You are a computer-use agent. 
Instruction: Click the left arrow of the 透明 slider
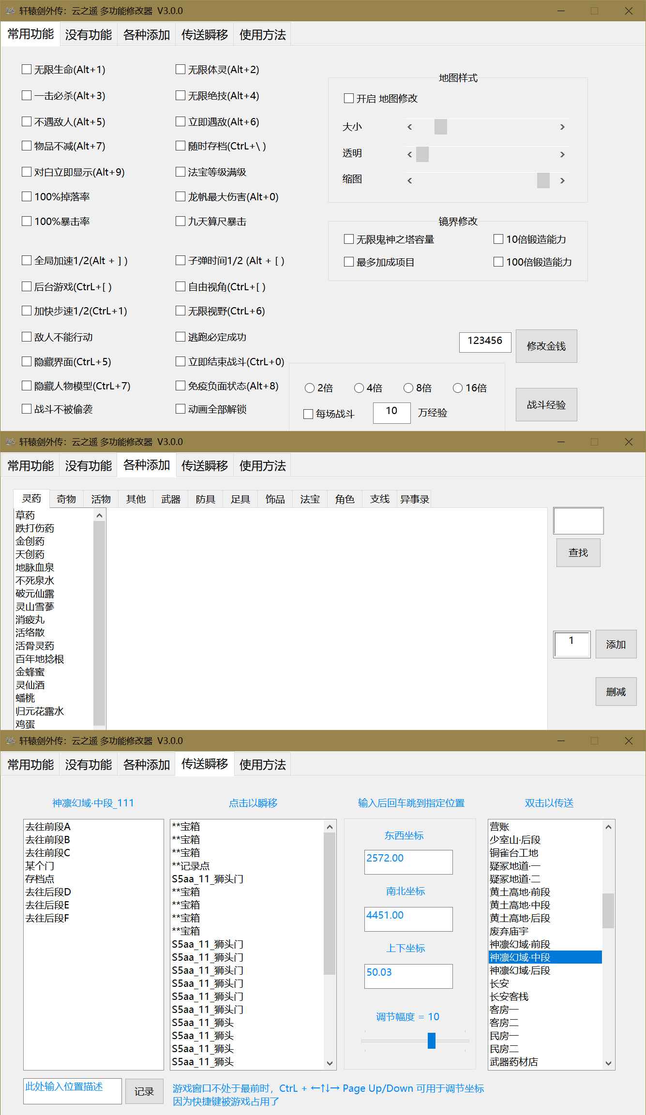[x=410, y=155]
